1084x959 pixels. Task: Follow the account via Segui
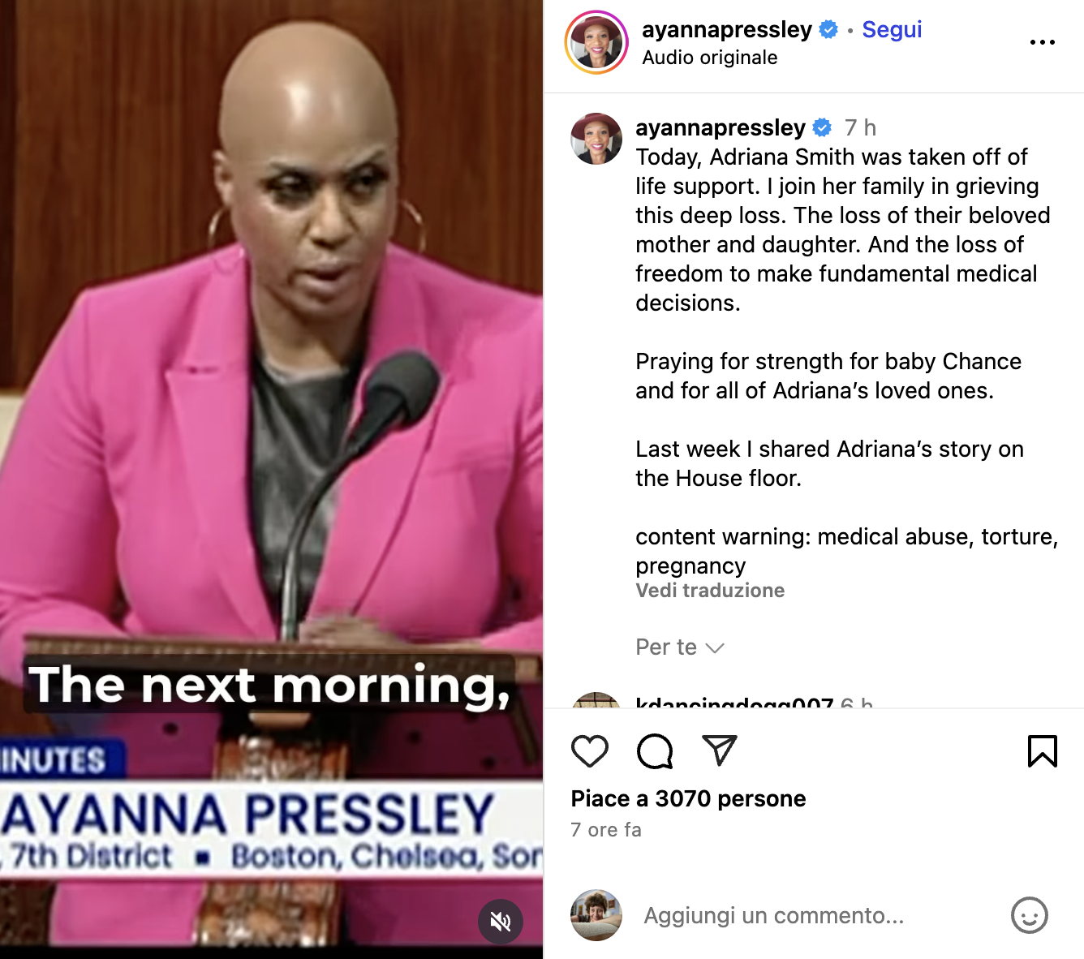(x=892, y=29)
